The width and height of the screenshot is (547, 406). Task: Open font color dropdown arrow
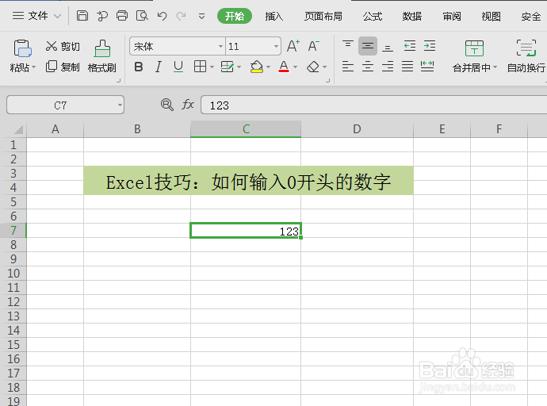pyautogui.click(x=295, y=67)
